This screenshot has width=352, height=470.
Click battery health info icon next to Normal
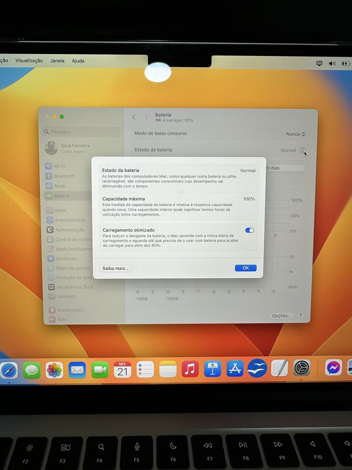(x=303, y=150)
